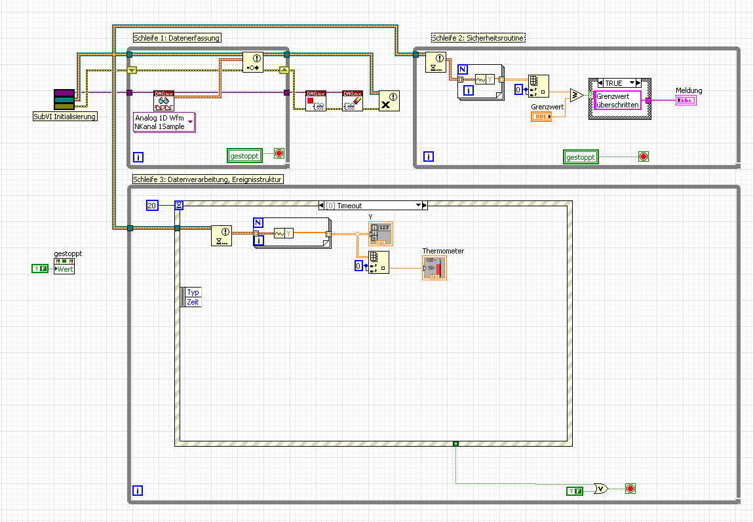The height and width of the screenshot is (522, 753).
Task: Switch case structure to next case
Action: (638, 83)
